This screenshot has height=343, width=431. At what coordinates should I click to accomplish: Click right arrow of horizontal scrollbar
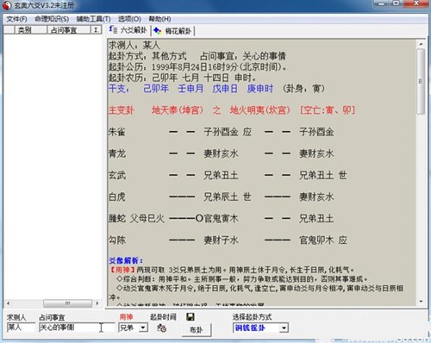tap(97, 303)
